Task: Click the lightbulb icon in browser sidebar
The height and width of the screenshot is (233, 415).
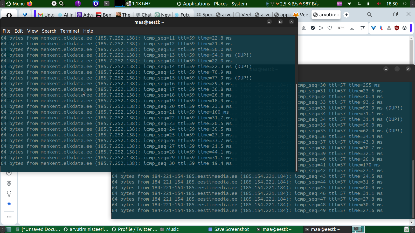Action: (9, 194)
